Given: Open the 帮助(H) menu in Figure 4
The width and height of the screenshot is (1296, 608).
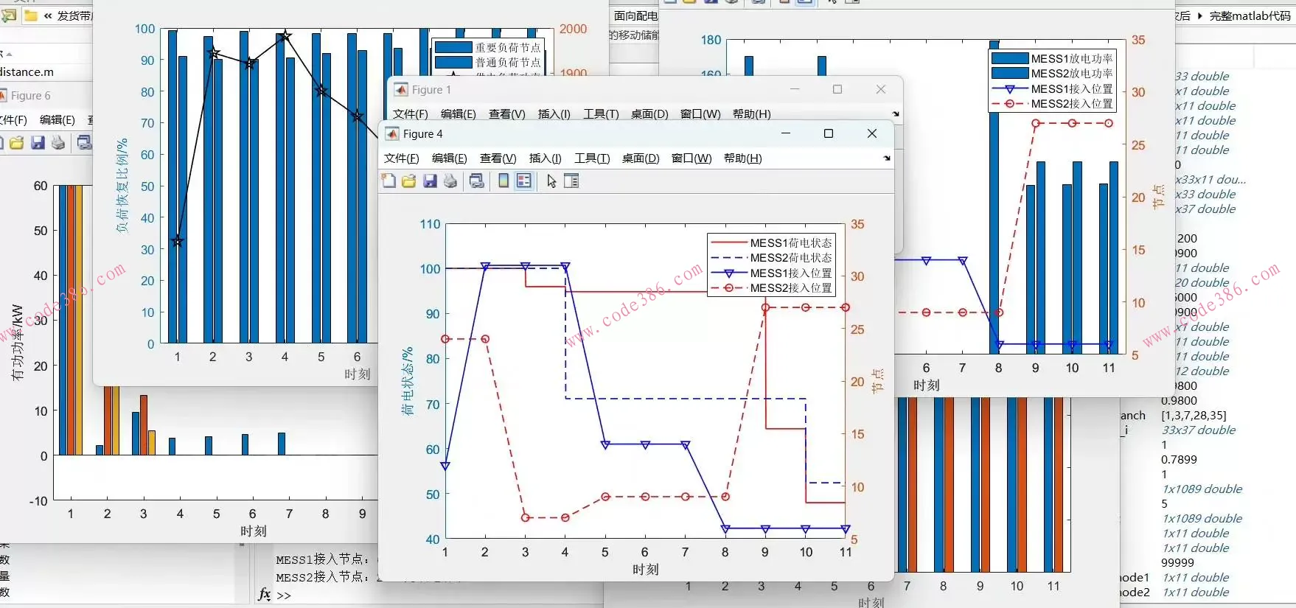Looking at the screenshot, I should click(x=742, y=158).
